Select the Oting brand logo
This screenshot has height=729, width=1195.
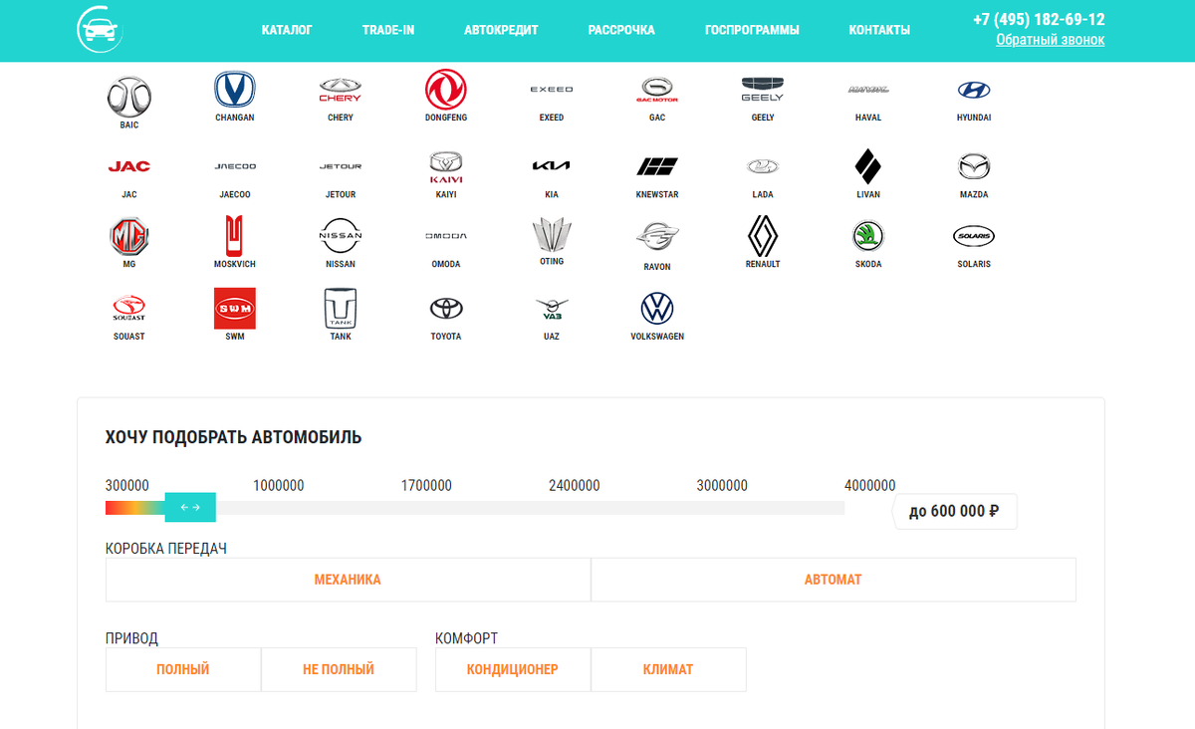(x=552, y=235)
